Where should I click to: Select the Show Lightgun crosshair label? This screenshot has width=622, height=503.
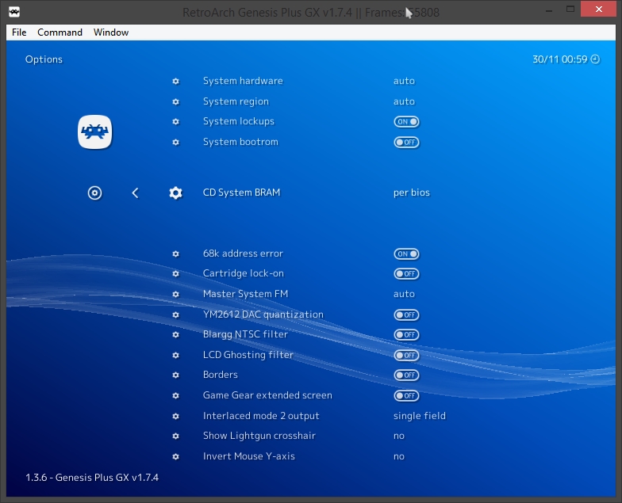259,436
